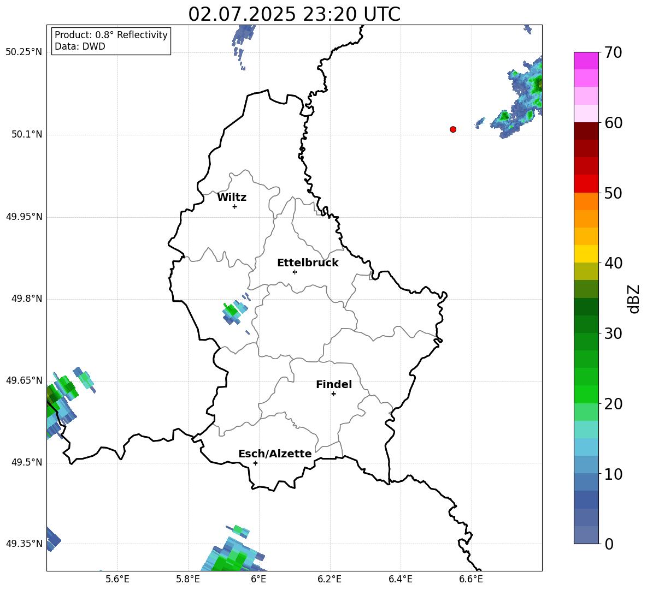
Task: Click the small radar echo southwest of Ettelbruck
Action: (x=235, y=312)
